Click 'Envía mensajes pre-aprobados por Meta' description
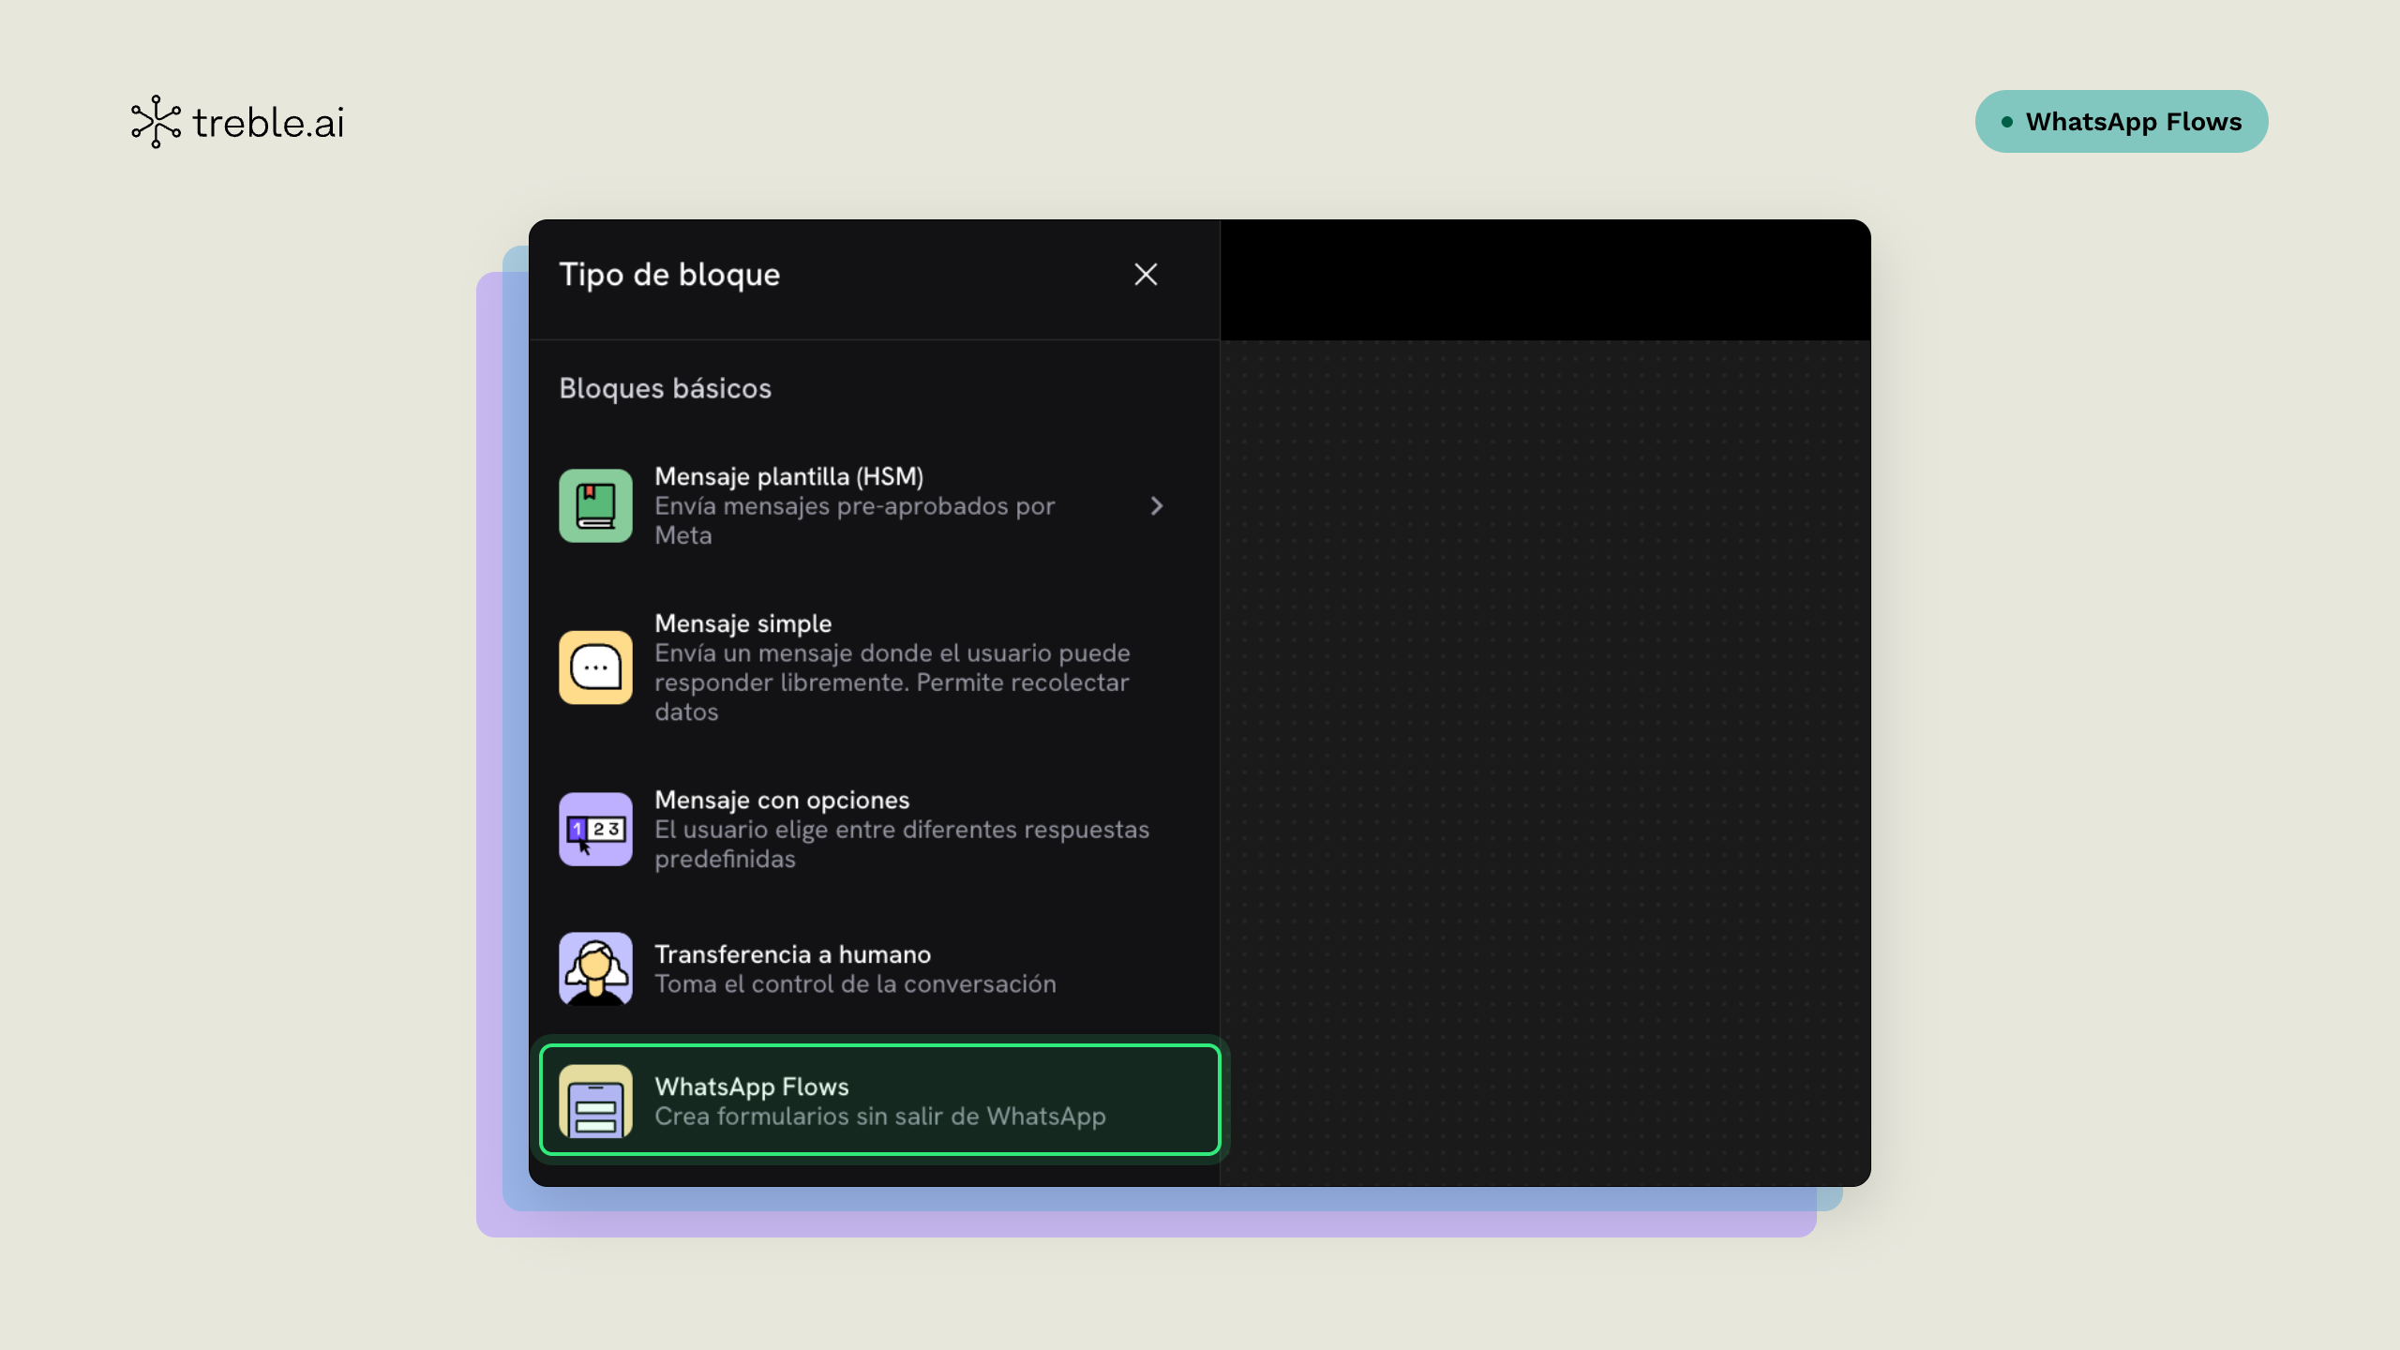Viewport: 2400px width, 1350px height. (854, 521)
